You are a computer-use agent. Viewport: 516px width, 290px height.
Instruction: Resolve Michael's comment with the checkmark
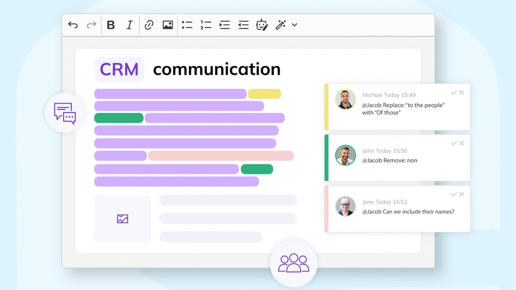click(x=454, y=92)
